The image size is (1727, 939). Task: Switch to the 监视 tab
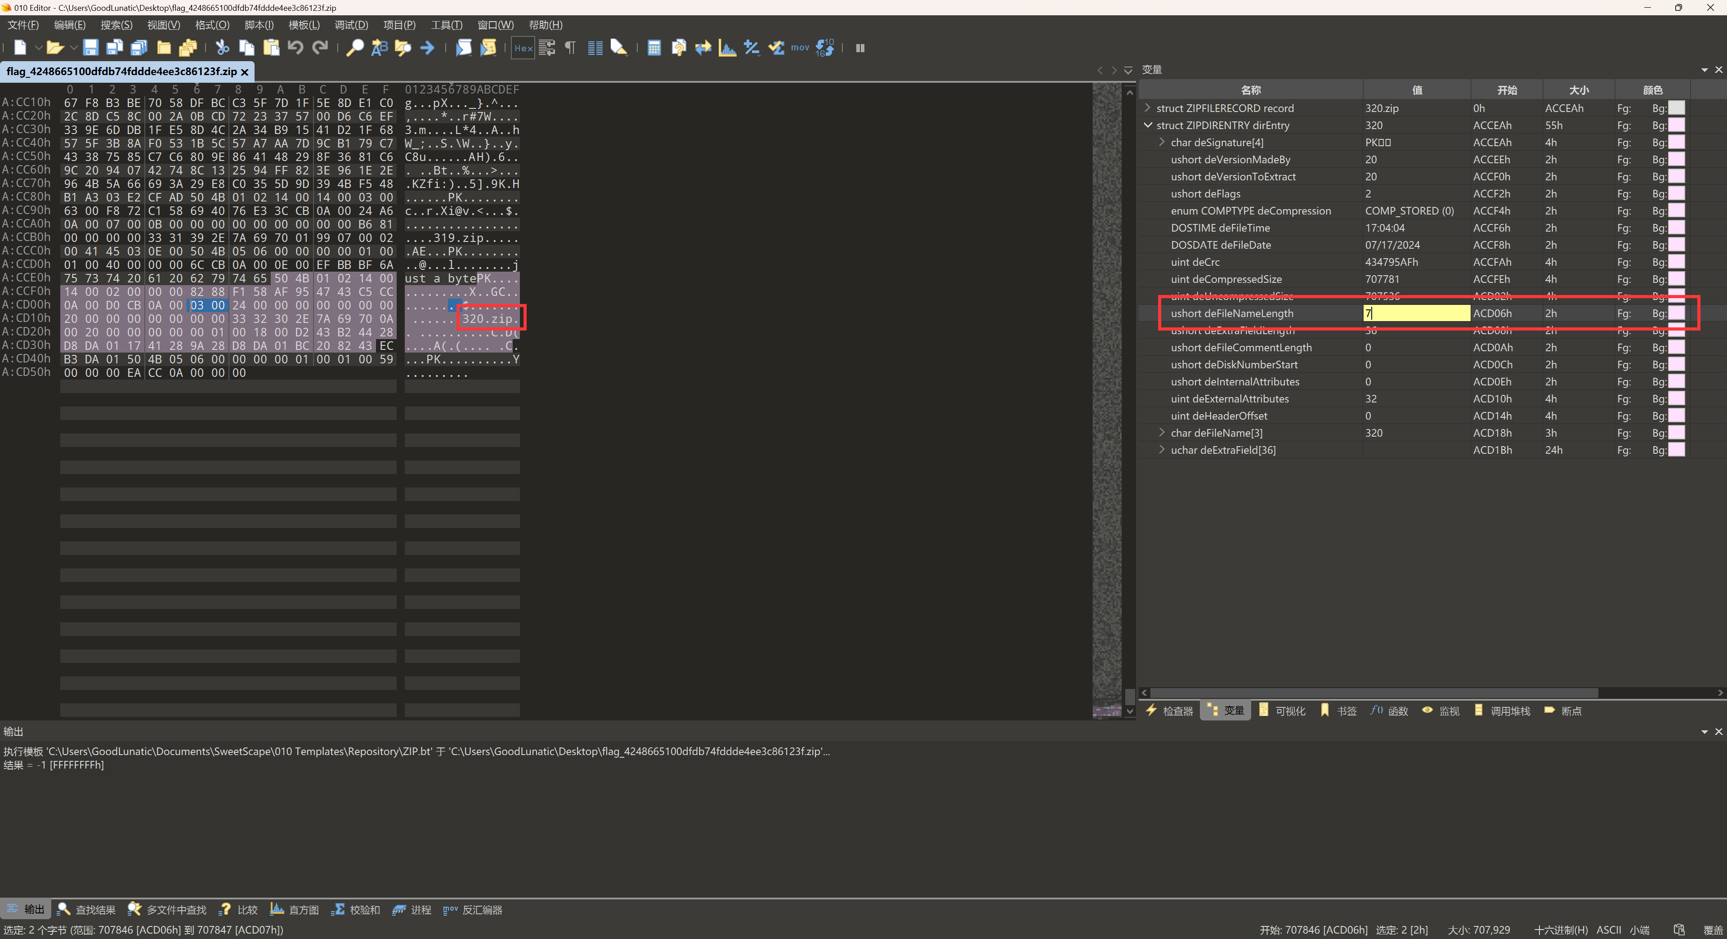(x=1441, y=711)
